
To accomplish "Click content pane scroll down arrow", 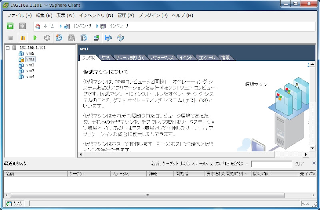I will click(312, 148).
